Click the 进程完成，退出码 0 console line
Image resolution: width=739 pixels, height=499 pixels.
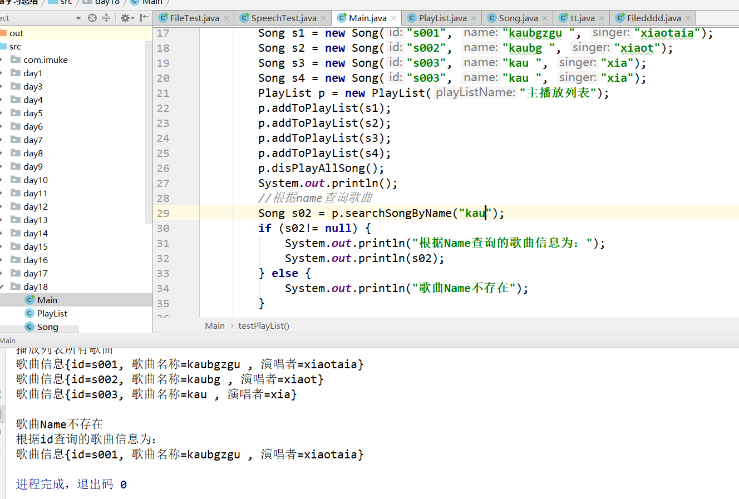click(x=71, y=484)
